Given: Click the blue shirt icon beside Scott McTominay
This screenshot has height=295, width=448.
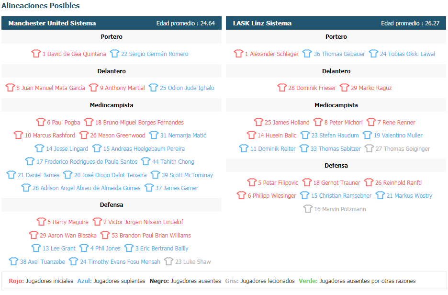Looking at the screenshot, I should pos(155,175).
